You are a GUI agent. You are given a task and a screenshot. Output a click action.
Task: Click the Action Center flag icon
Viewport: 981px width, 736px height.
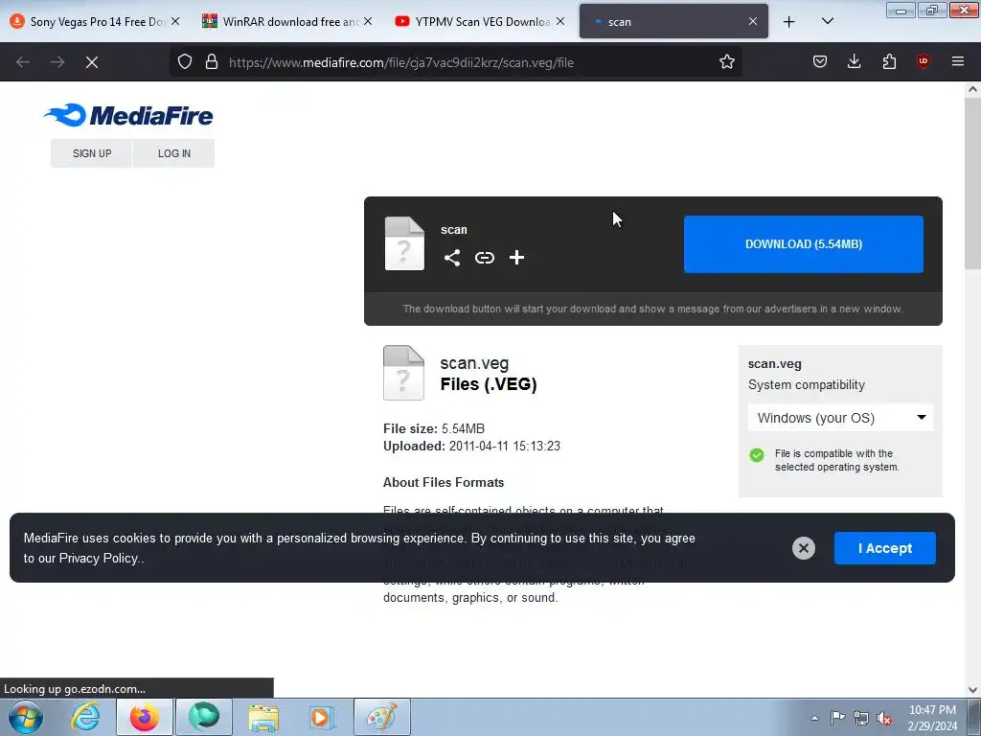(837, 717)
